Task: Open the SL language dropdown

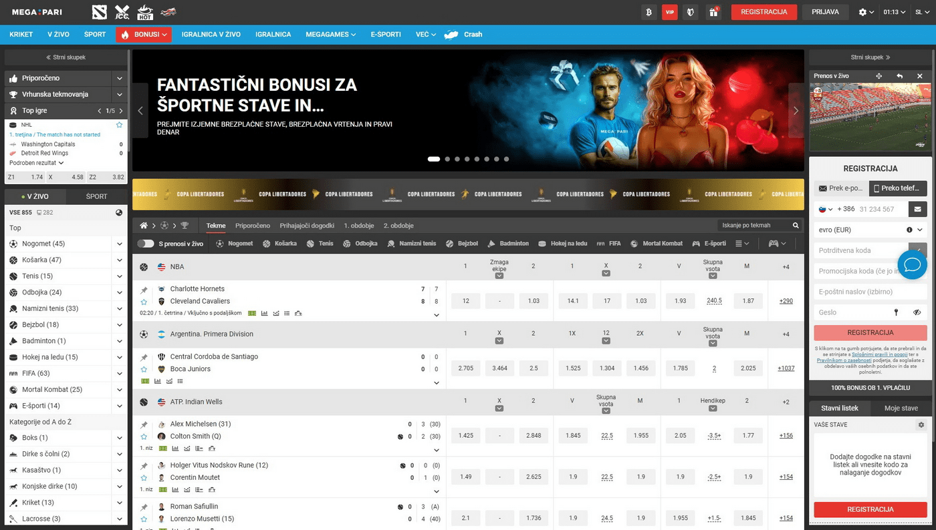Action: click(921, 11)
